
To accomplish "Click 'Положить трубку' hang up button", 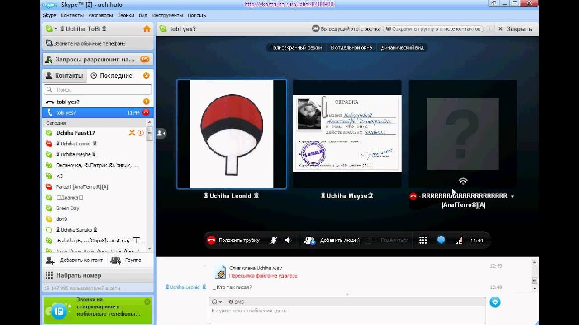I will click(x=233, y=241).
